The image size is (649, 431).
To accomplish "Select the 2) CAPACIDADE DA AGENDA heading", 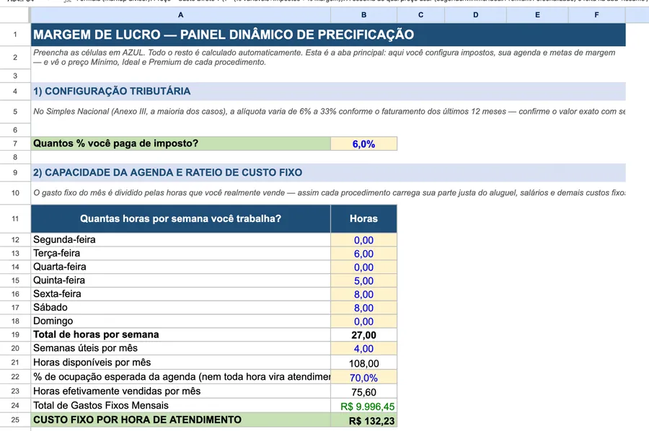I will [x=328, y=172].
